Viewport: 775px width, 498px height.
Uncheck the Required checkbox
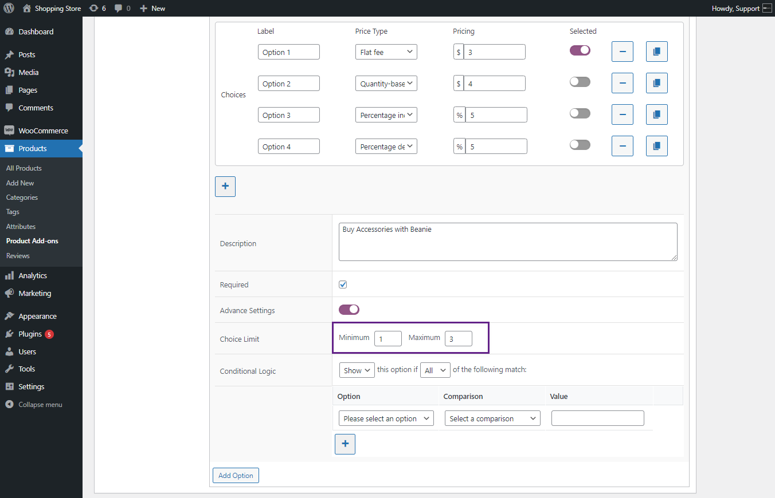coord(343,284)
